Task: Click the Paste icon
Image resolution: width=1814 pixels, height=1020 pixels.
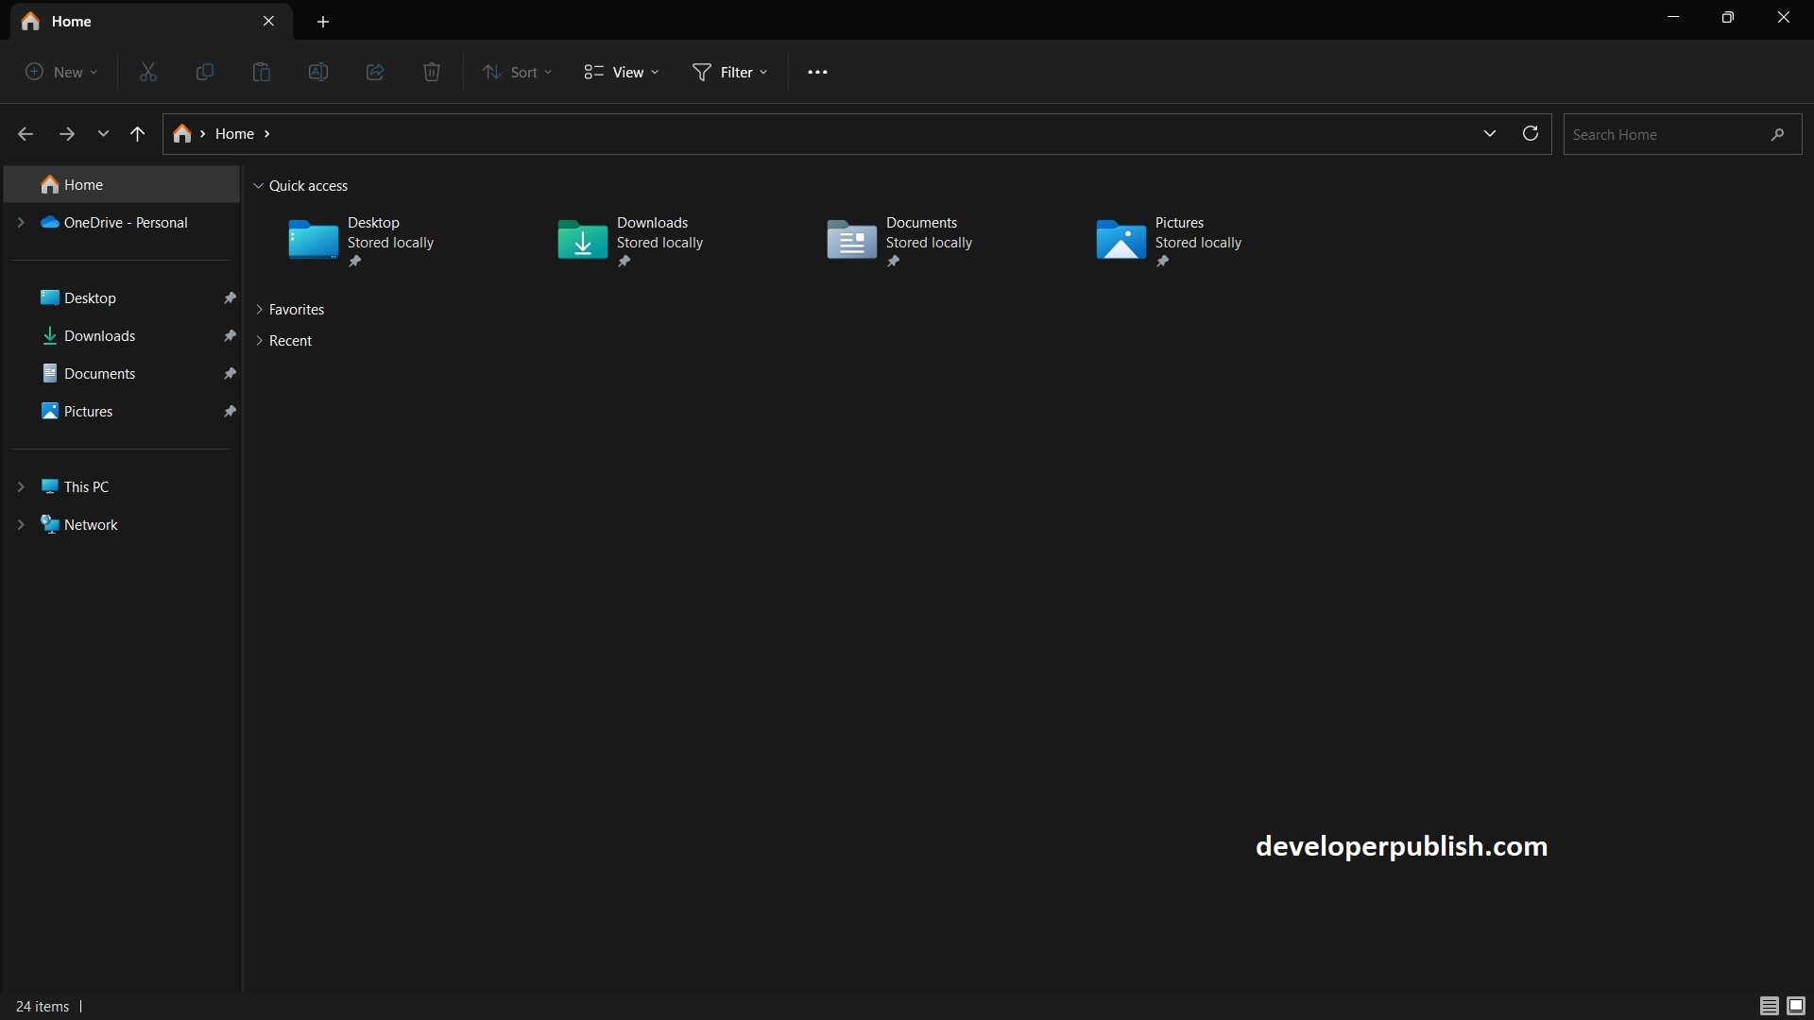Action: [262, 72]
